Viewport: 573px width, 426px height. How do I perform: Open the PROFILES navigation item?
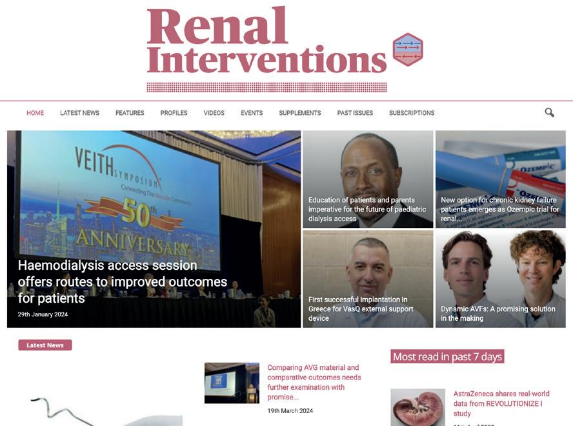pos(174,113)
